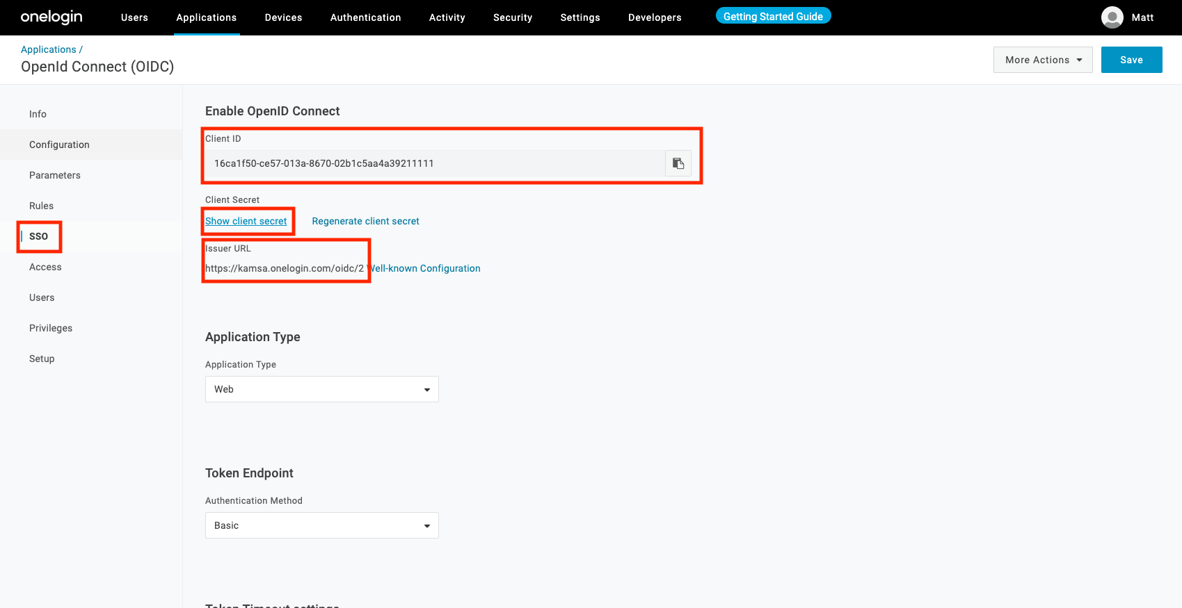Expand the Application Type Web dropdown
This screenshot has height=608, width=1182.
322,389
